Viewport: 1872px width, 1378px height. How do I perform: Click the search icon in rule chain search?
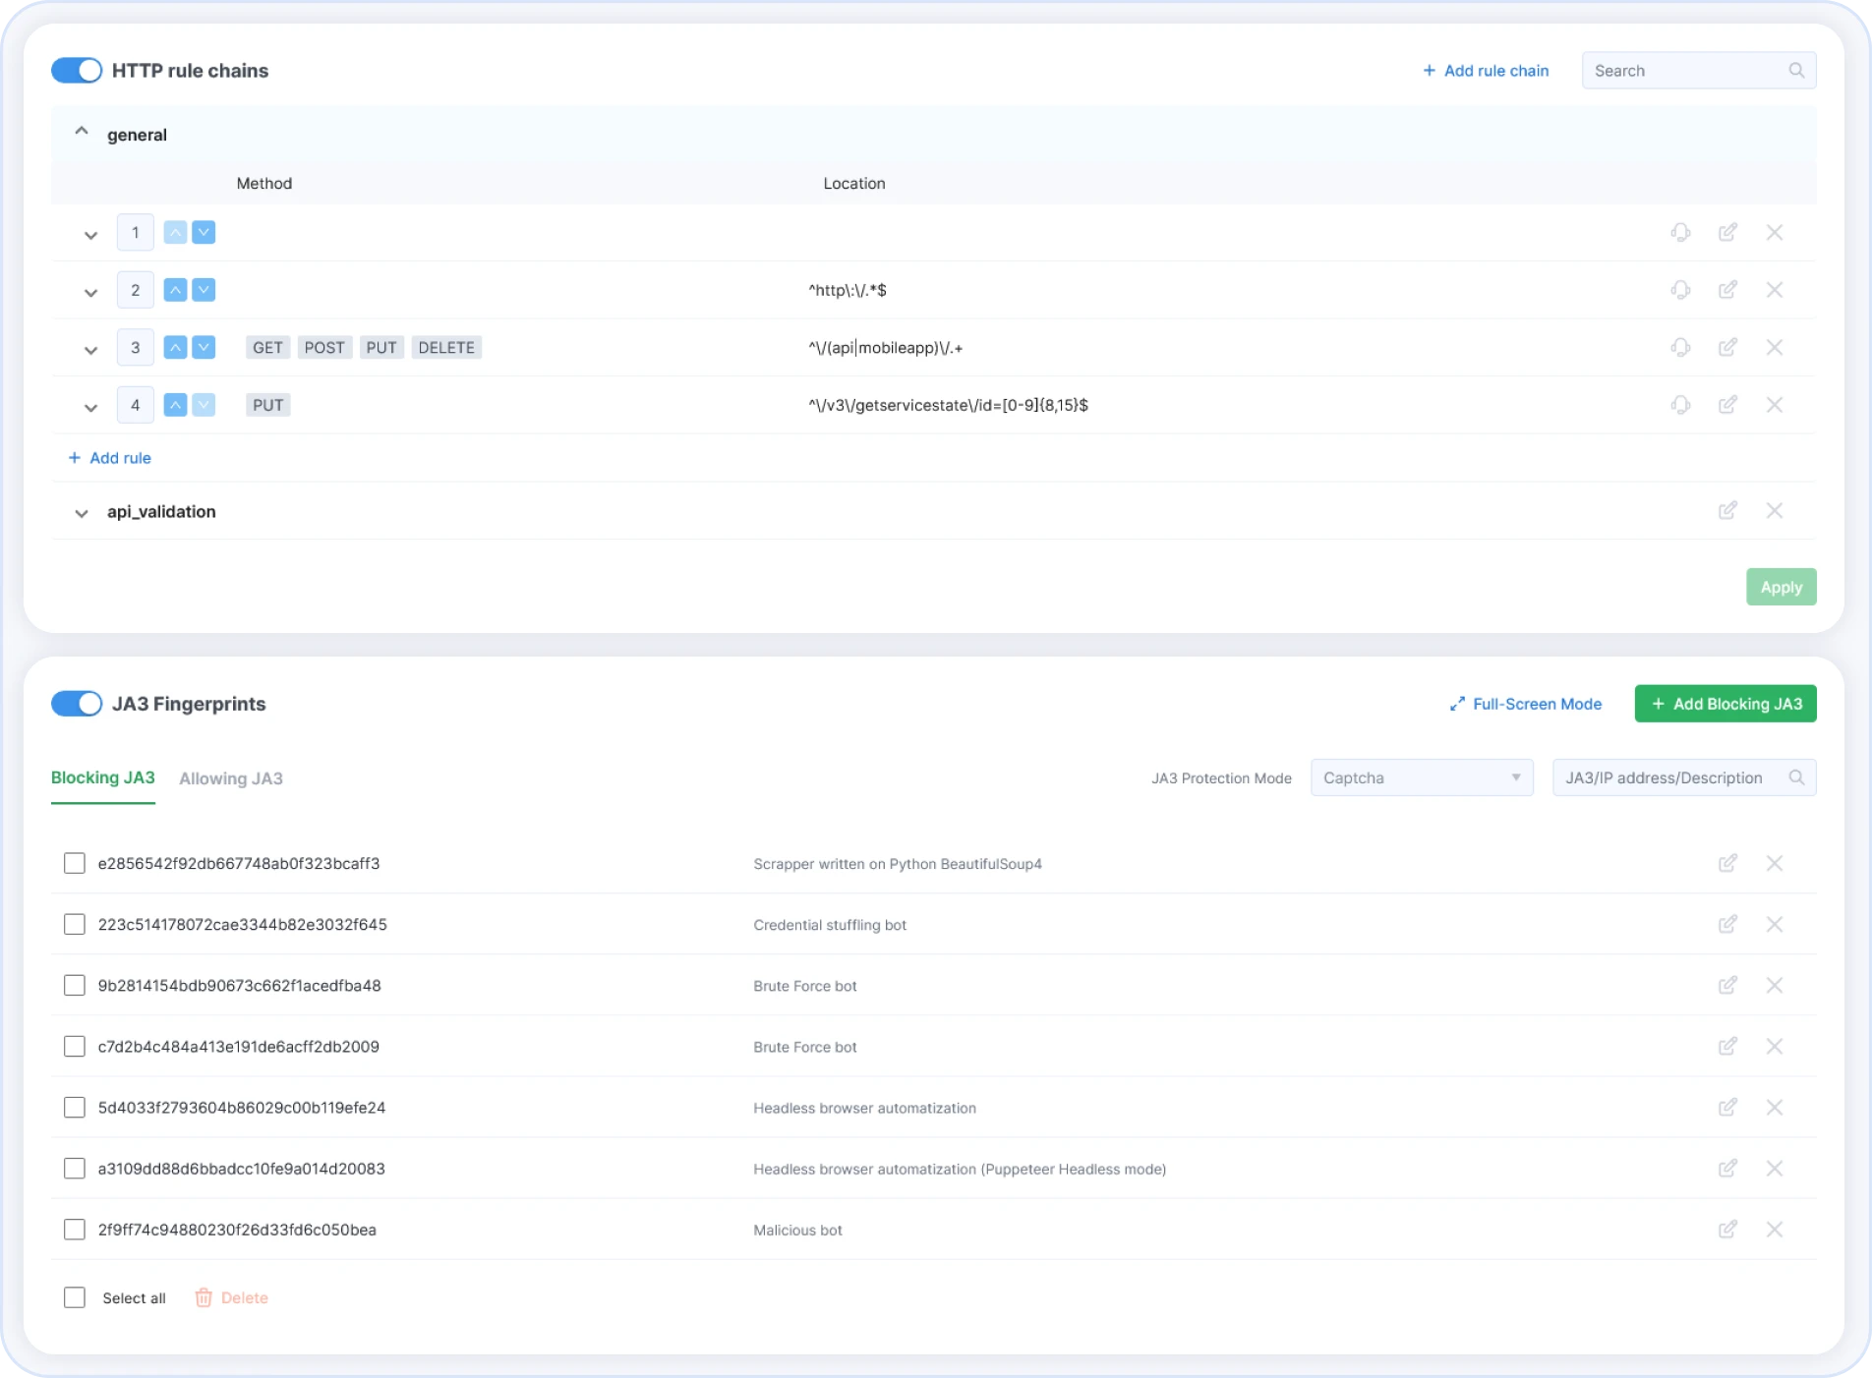[1796, 71]
